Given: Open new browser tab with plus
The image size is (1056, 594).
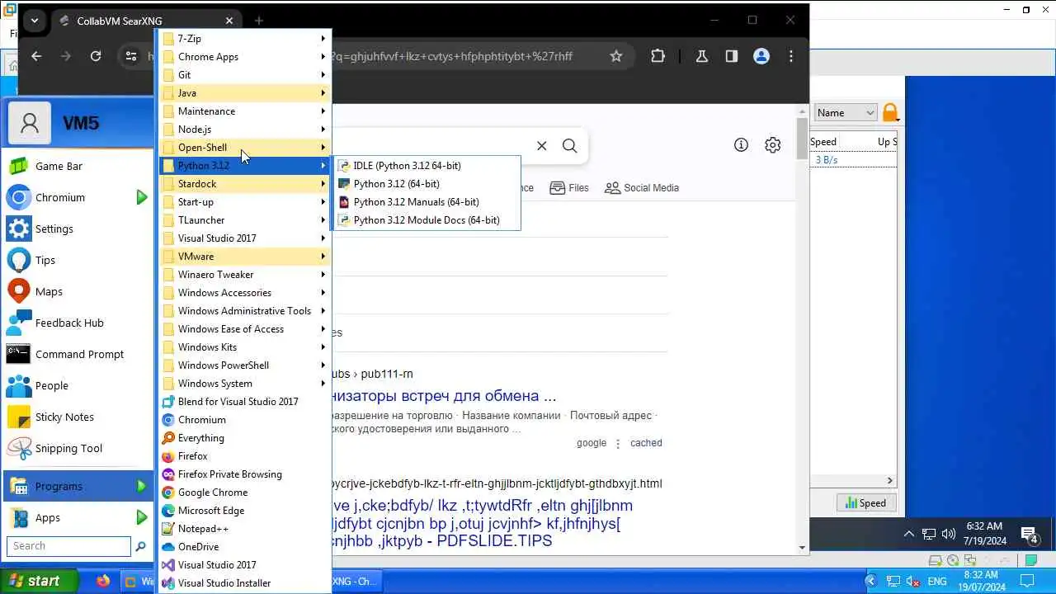Looking at the screenshot, I should (x=259, y=21).
